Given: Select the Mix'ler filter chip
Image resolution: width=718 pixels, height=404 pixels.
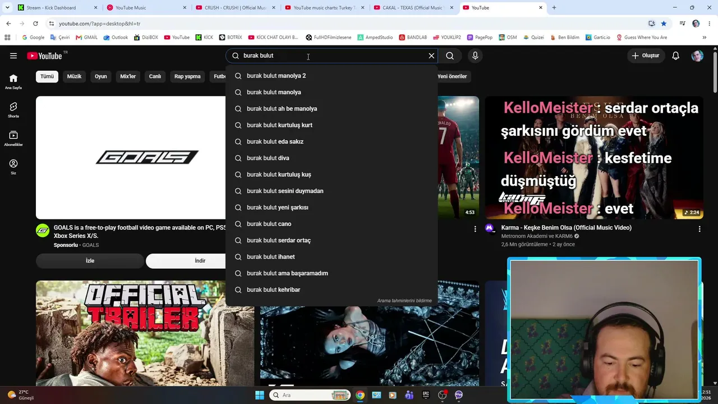Looking at the screenshot, I should click(128, 76).
